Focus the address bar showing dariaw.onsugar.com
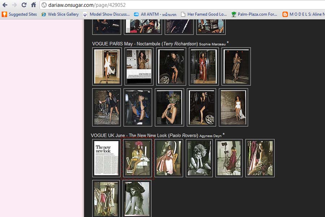This screenshot has height=217, width=325. tap(182, 5)
